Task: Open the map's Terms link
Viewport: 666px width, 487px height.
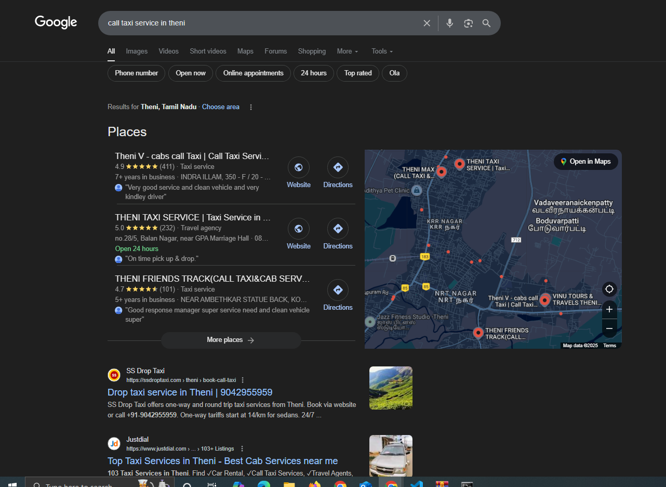Action: click(x=609, y=346)
